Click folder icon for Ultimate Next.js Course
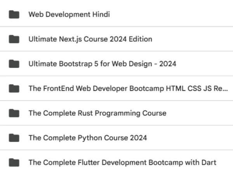Screen dimensions: 233x174 click(14, 39)
